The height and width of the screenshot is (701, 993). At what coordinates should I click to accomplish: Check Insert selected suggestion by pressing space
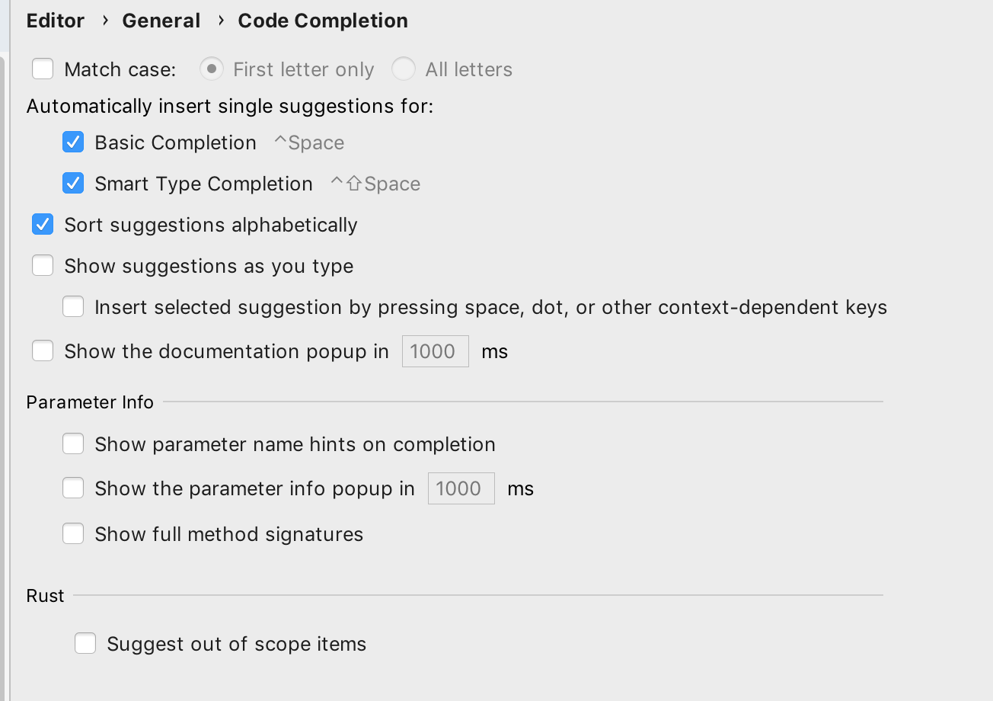[x=73, y=306]
